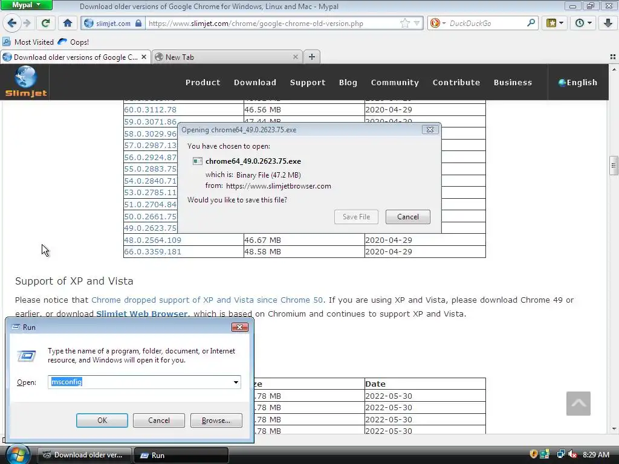Click Save File in the download dialog

pyautogui.click(x=356, y=217)
